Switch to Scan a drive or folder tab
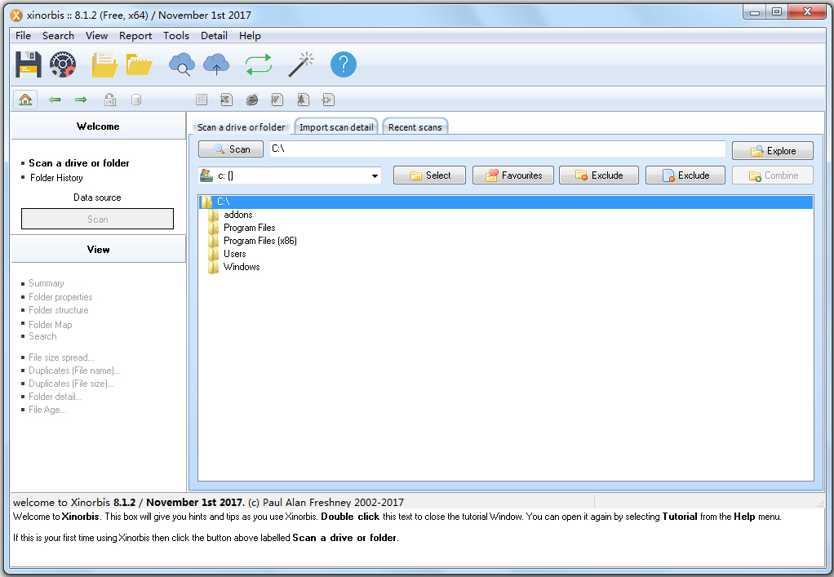This screenshot has height=577, width=834. 241,127
